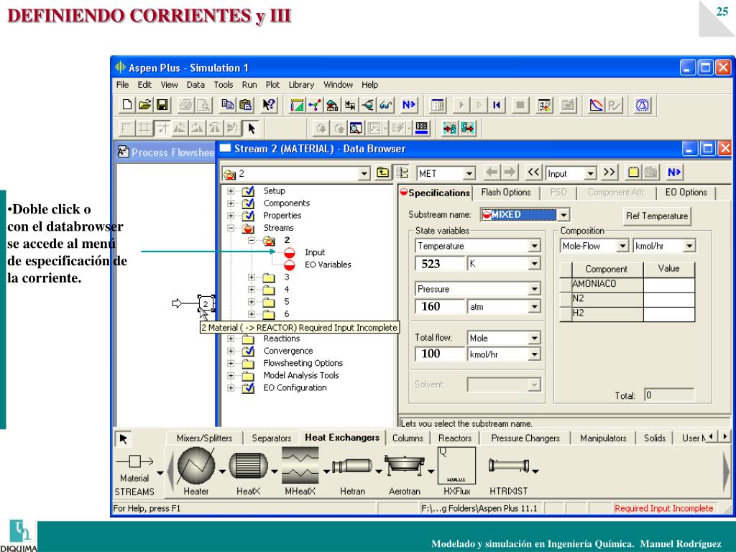Viewport: 736px width, 552px height.
Task: Open the Reactors model library tab
Action: [x=455, y=438]
